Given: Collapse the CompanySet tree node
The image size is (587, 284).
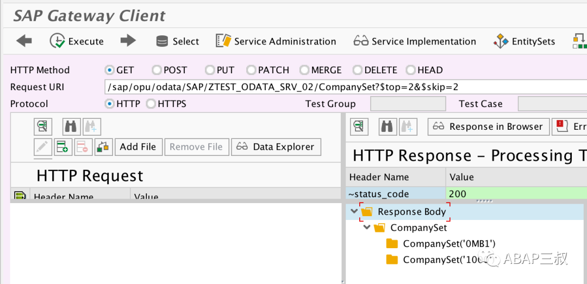Looking at the screenshot, I should [367, 227].
